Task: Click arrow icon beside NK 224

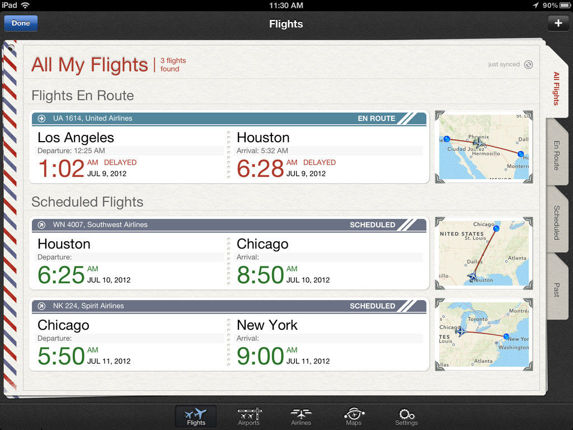Action: tap(41, 306)
